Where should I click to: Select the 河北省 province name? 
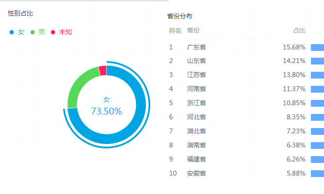196,117
